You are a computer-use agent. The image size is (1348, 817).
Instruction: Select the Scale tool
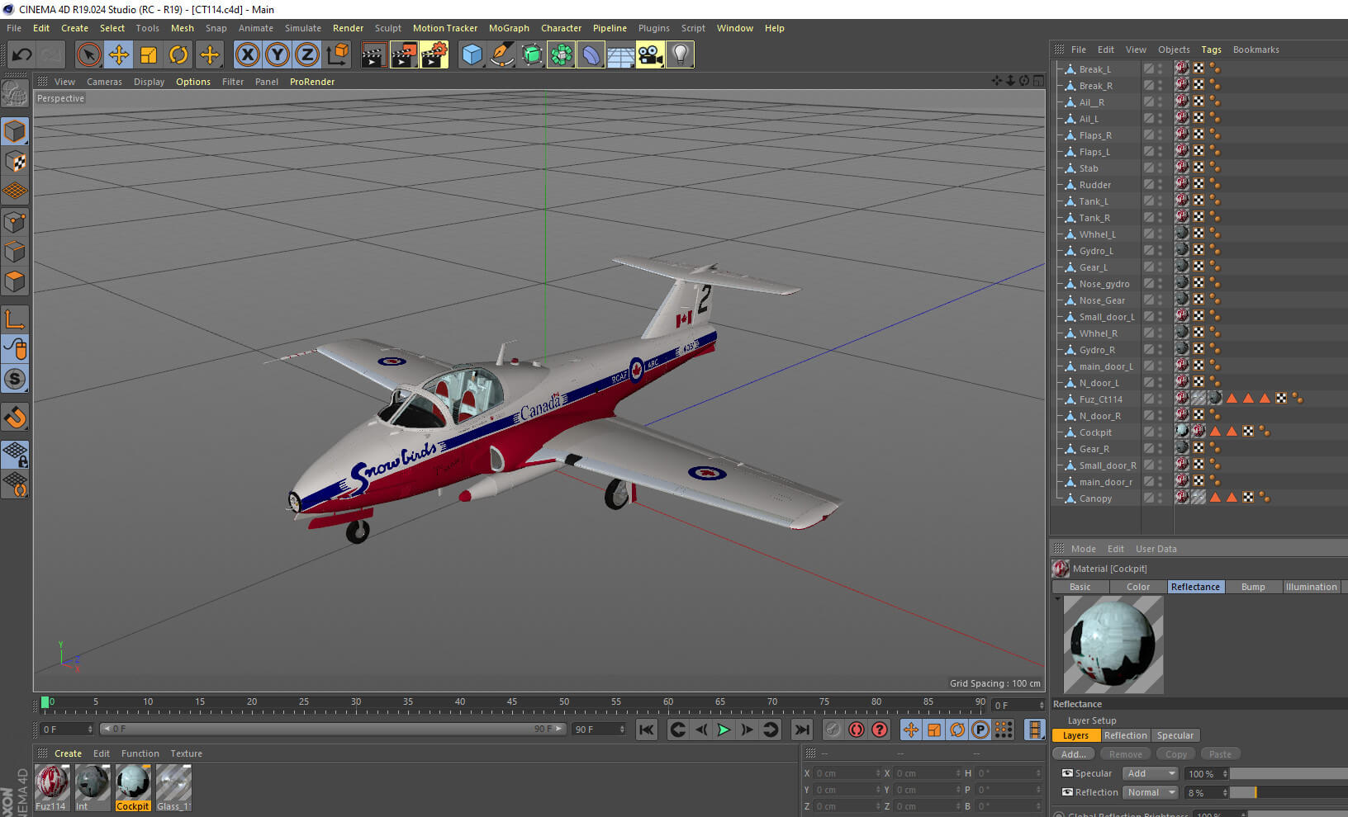pos(149,55)
